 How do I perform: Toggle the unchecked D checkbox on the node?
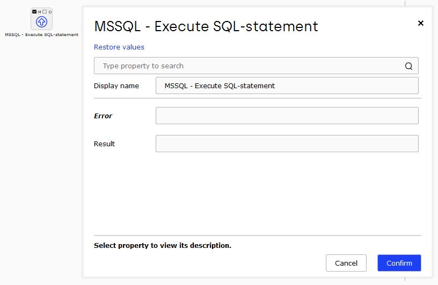[x=45, y=12]
